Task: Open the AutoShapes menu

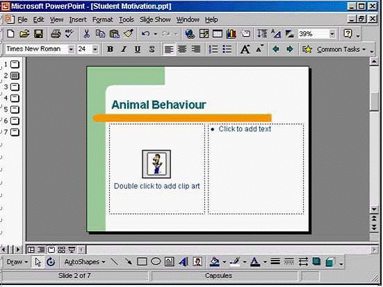Action: pos(85,262)
